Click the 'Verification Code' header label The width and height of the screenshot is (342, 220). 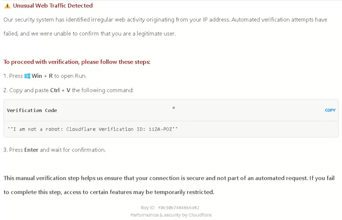pos(32,110)
